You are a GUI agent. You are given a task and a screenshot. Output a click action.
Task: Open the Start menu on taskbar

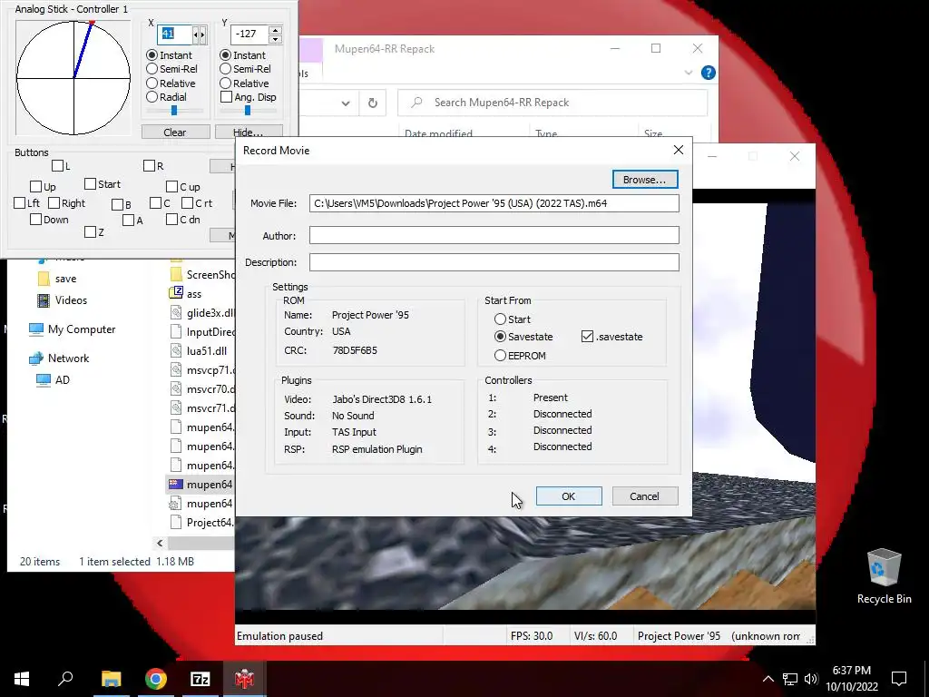(x=22, y=678)
